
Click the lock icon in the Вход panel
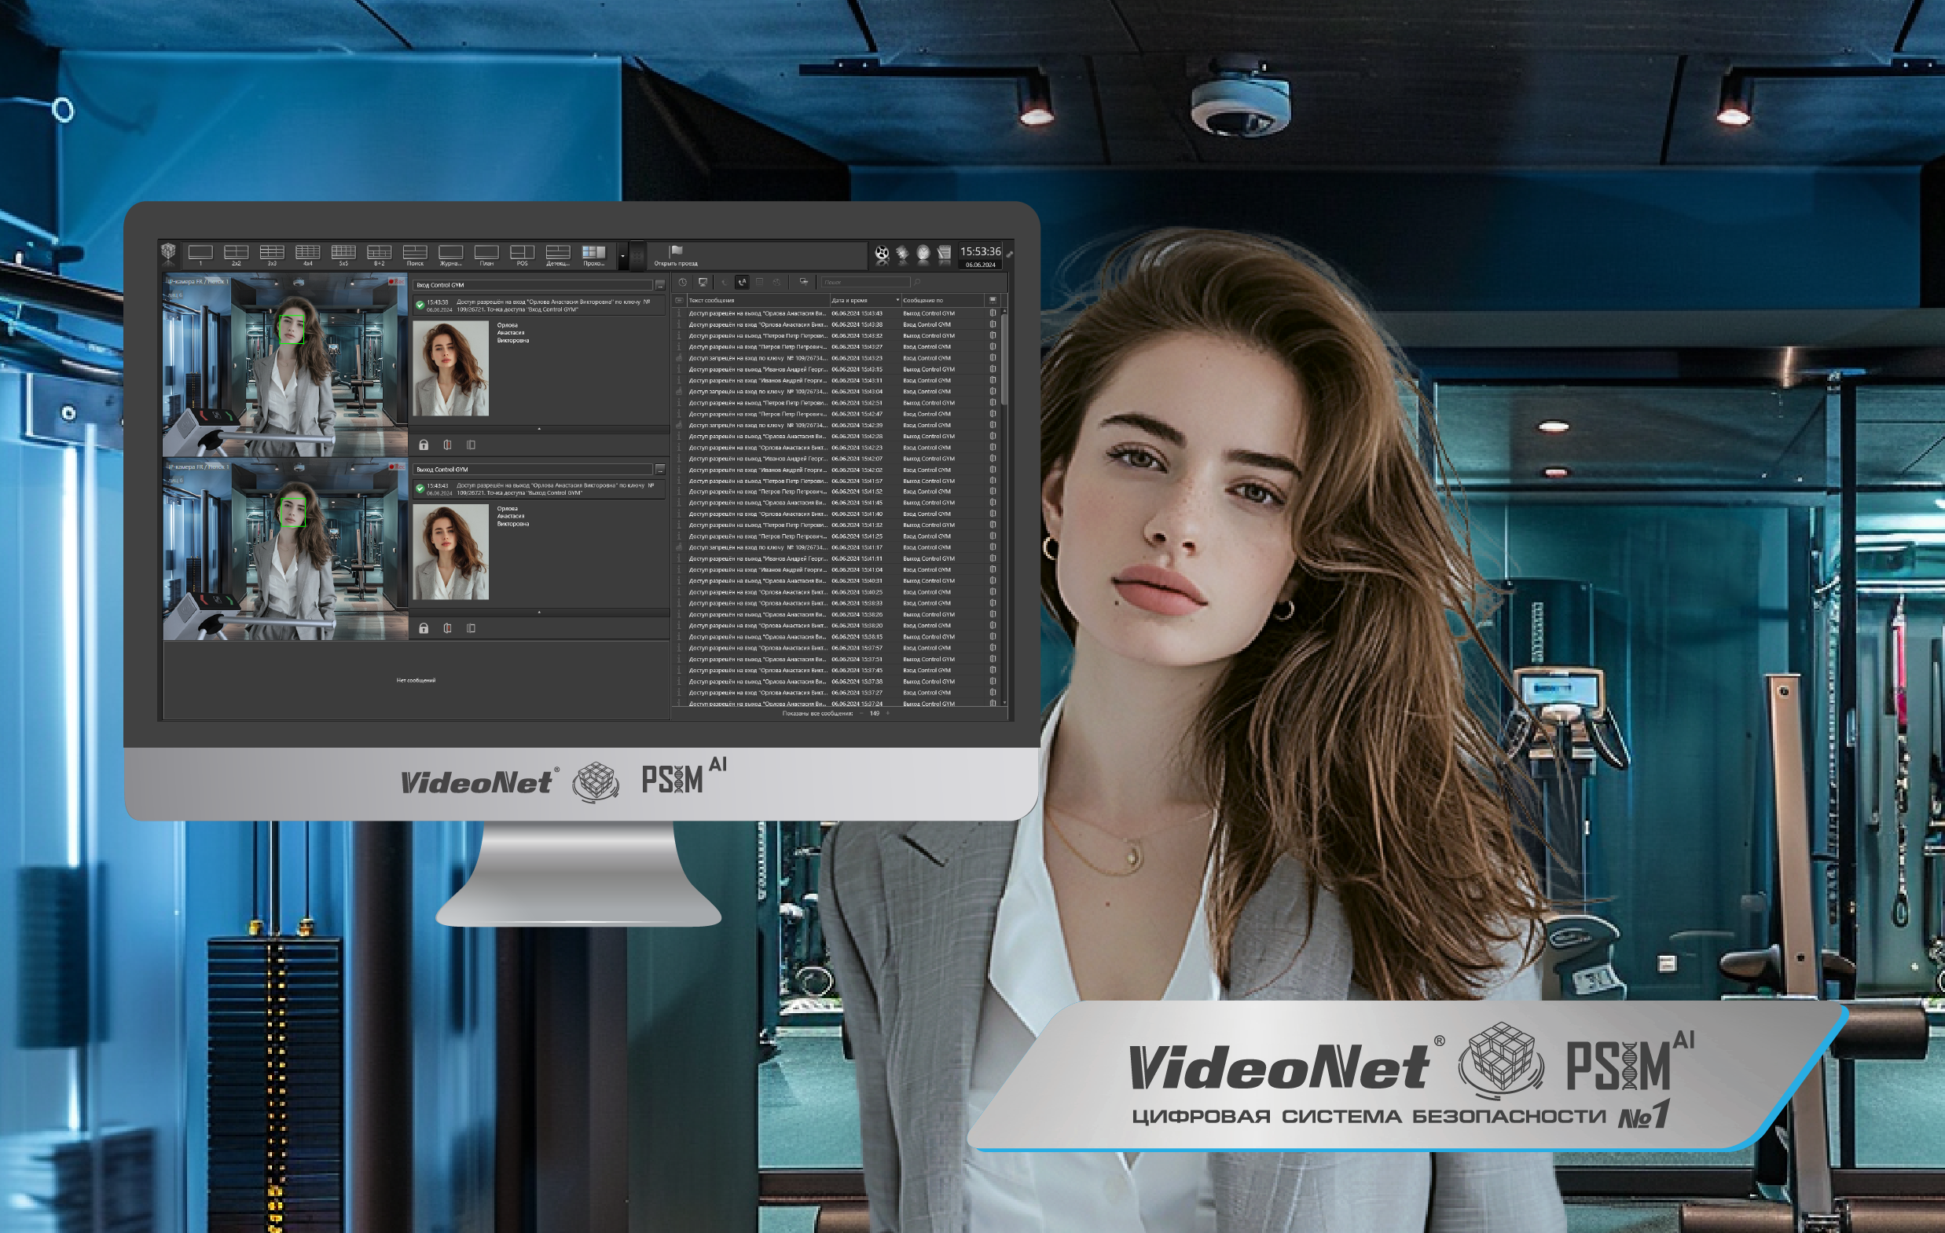[424, 445]
